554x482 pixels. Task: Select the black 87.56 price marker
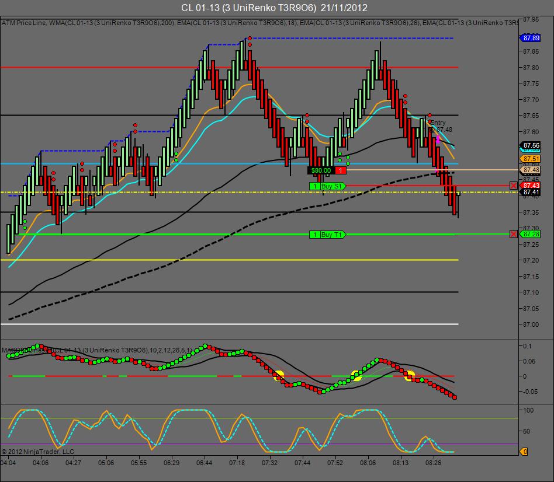pyautogui.click(x=530, y=145)
